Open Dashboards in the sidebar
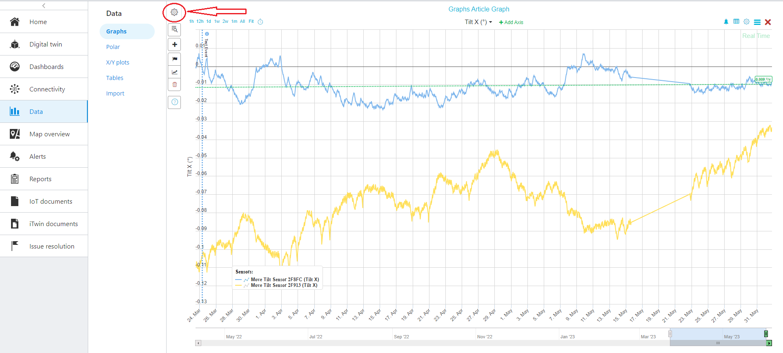Screen dimensions: 783x353 pyautogui.click(x=44, y=67)
